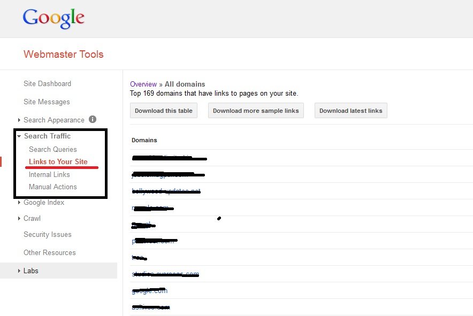
Task: Select Links to Your Site
Action: pos(58,161)
